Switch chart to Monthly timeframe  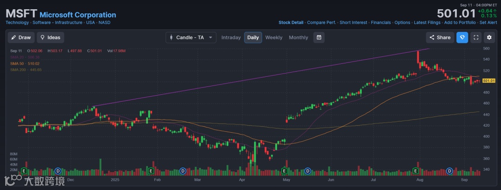click(298, 37)
